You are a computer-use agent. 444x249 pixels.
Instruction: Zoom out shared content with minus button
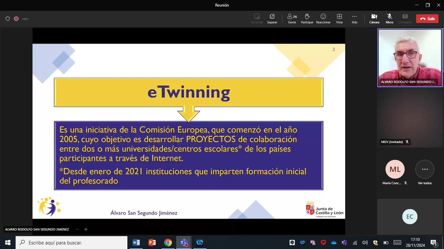pos(77,229)
